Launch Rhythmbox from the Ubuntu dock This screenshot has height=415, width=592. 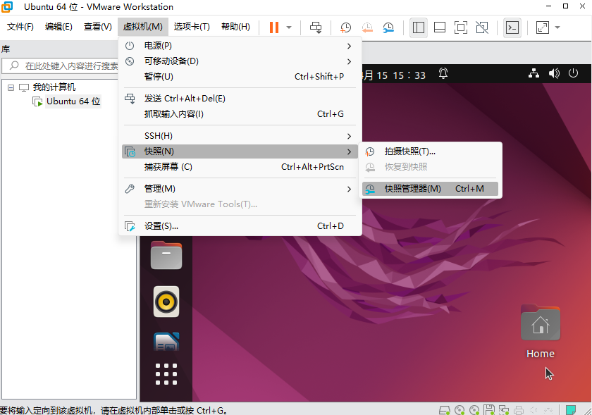tap(166, 302)
